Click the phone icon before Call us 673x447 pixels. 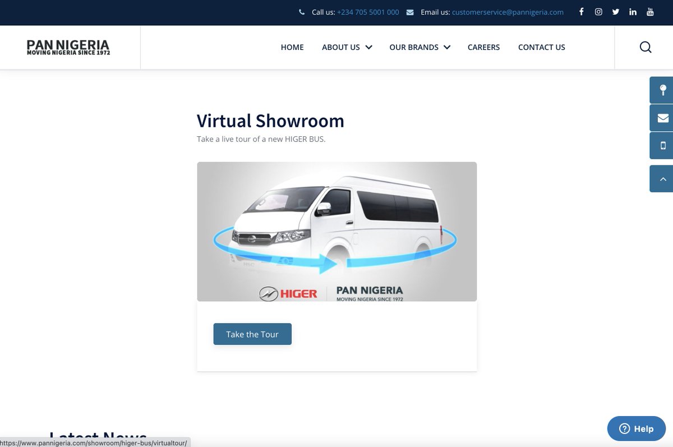click(302, 12)
